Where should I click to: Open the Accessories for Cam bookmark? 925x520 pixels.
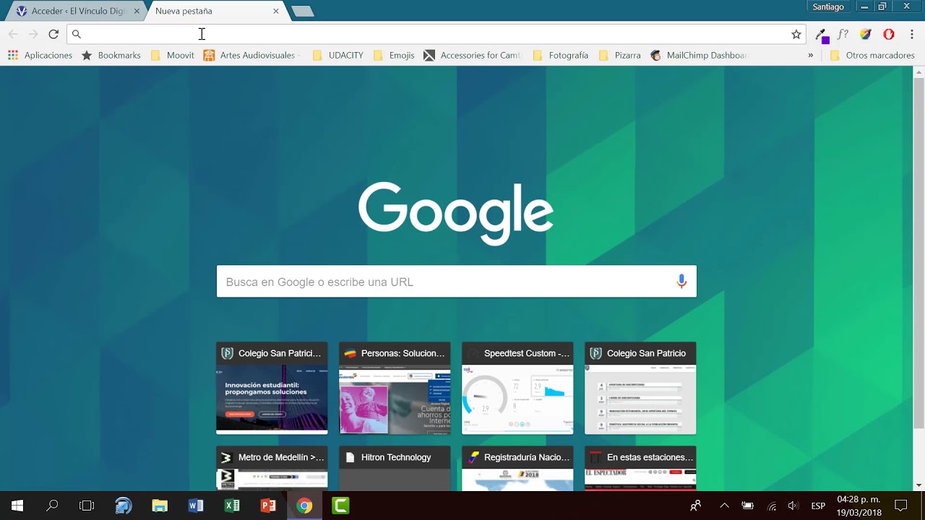point(473,55)
